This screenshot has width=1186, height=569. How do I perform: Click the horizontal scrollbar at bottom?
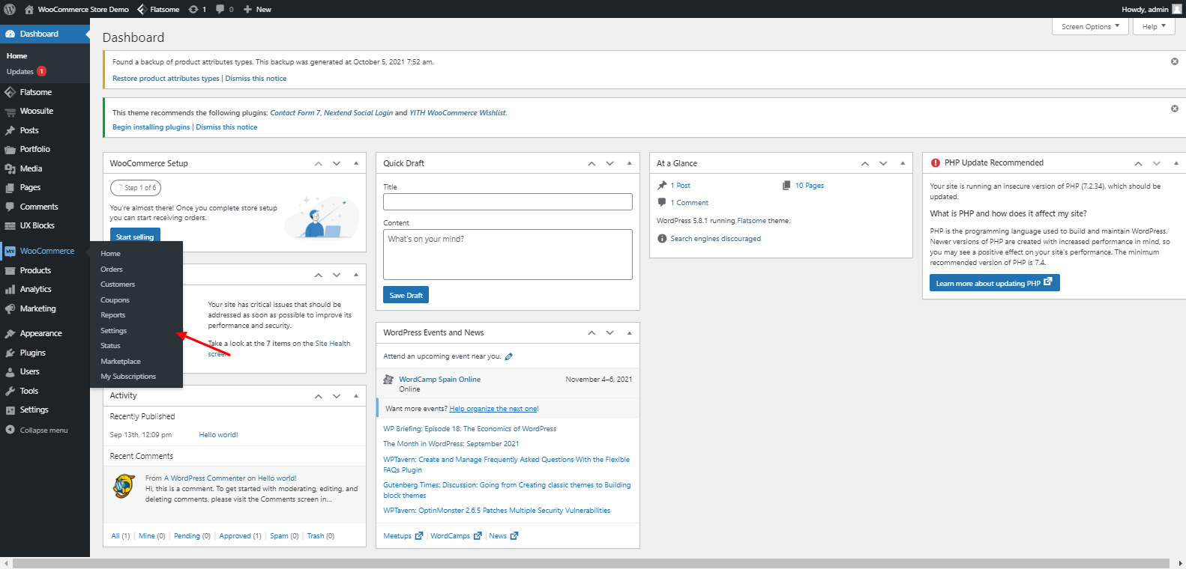coord(591,563)
